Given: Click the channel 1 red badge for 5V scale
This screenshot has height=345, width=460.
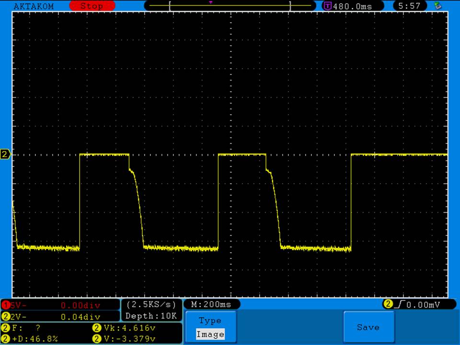Looking at the screenshot, I should pos(6,305).
